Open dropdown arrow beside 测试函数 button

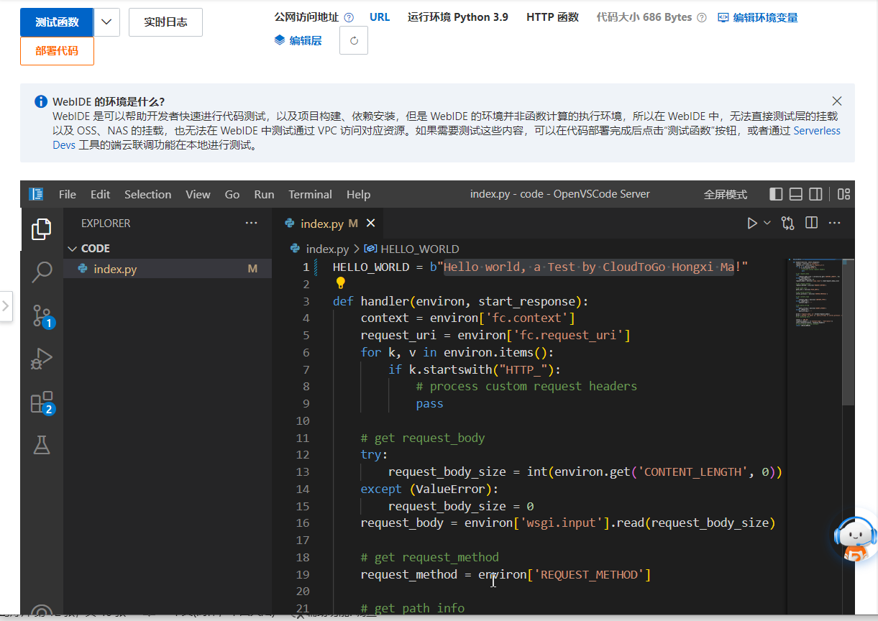106,22
